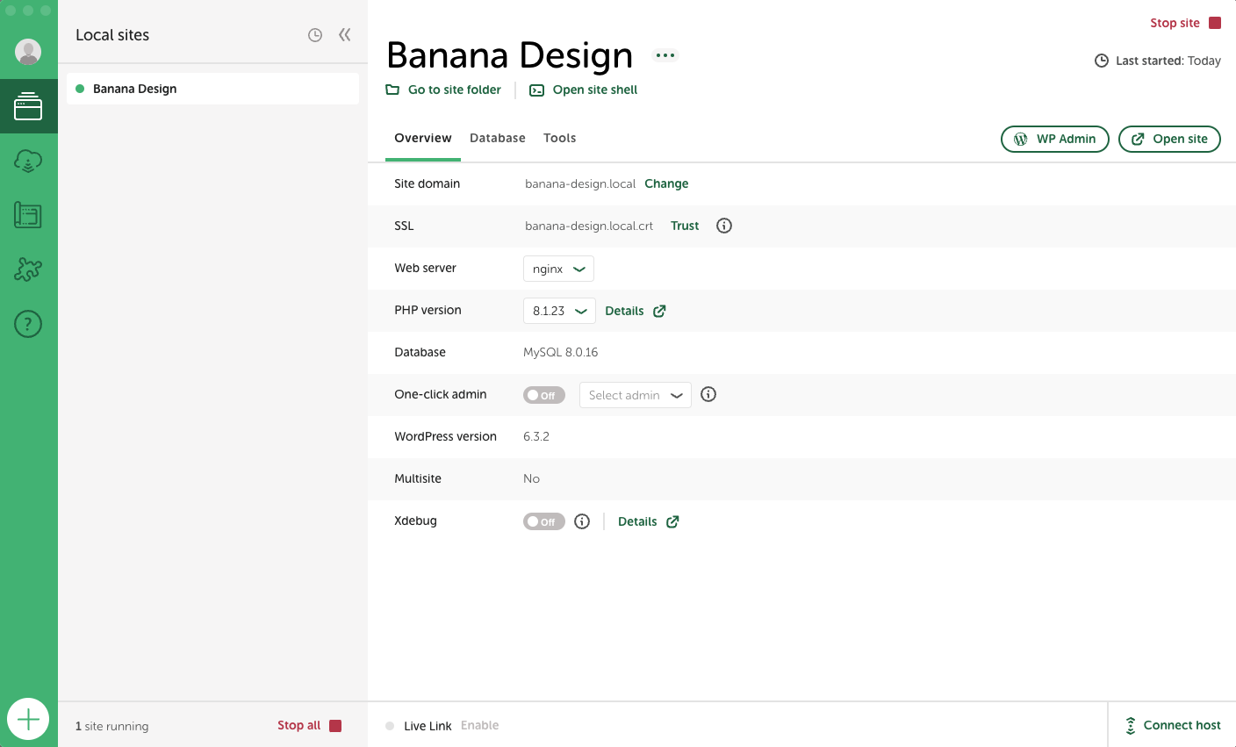Click the banana-design.local domain text

(580, 183)
